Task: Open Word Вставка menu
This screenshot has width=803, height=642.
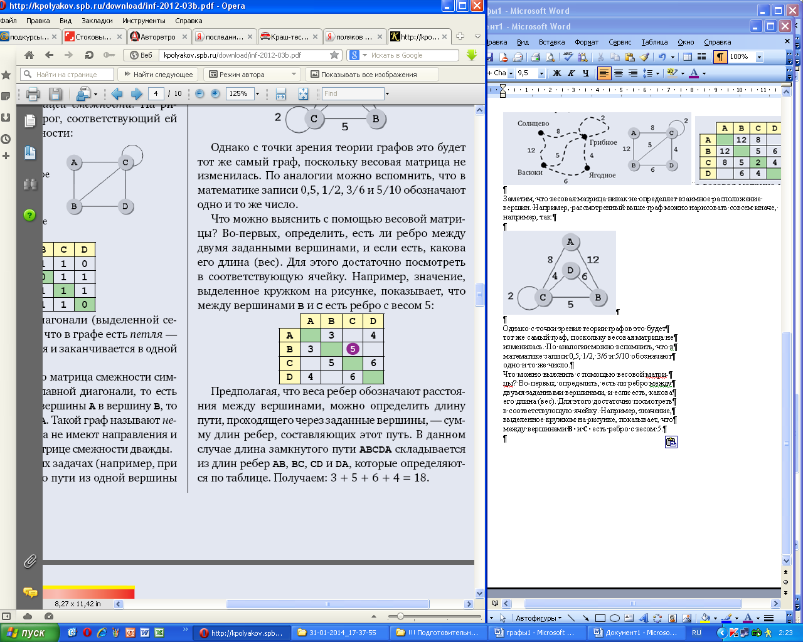Action: [x=551, y=42]
